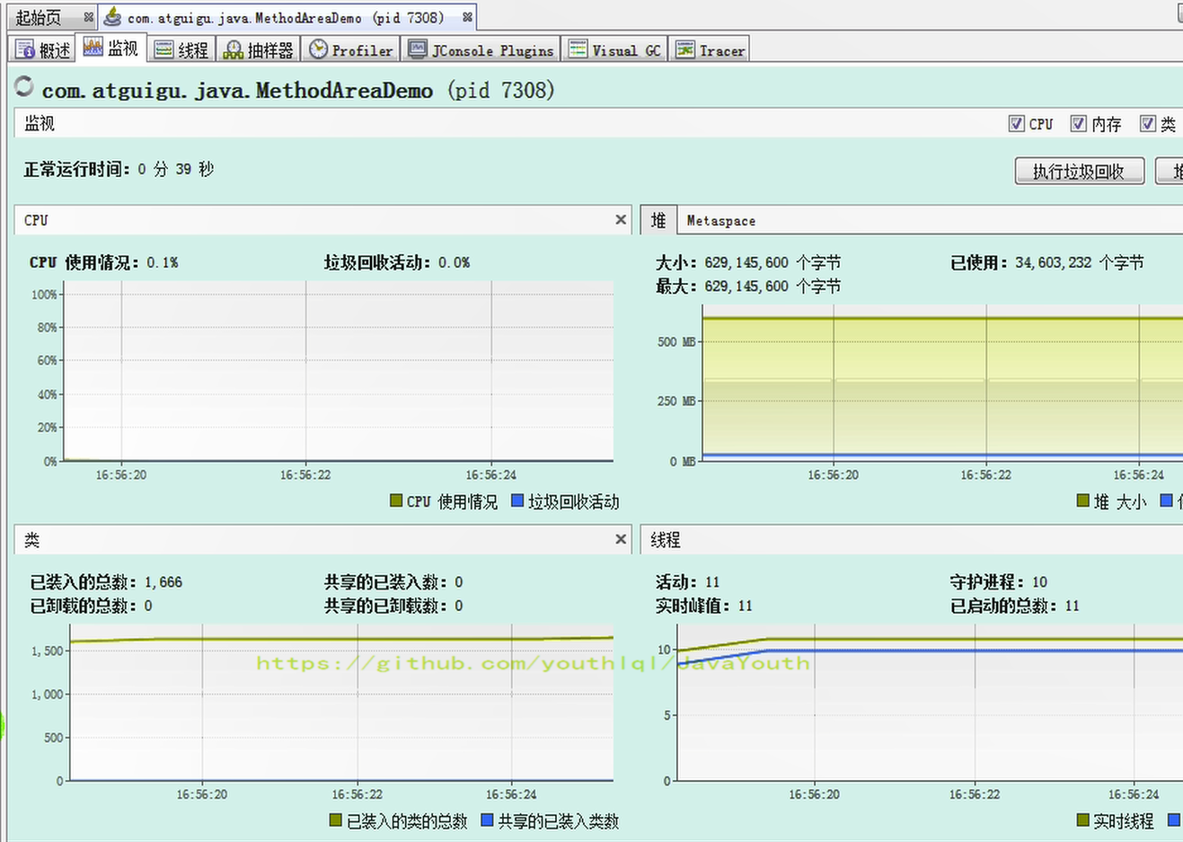Click the Java icon on MethodAreaDemo tab
The image size is (1183, 842).
[x=113, y=16]
